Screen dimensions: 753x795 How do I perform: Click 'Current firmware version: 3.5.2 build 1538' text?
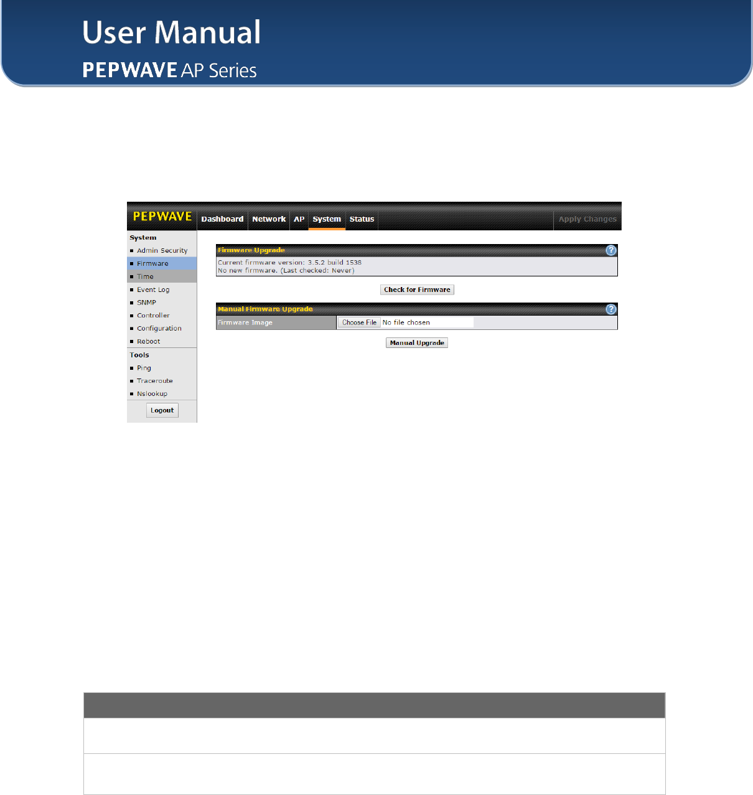289,263
